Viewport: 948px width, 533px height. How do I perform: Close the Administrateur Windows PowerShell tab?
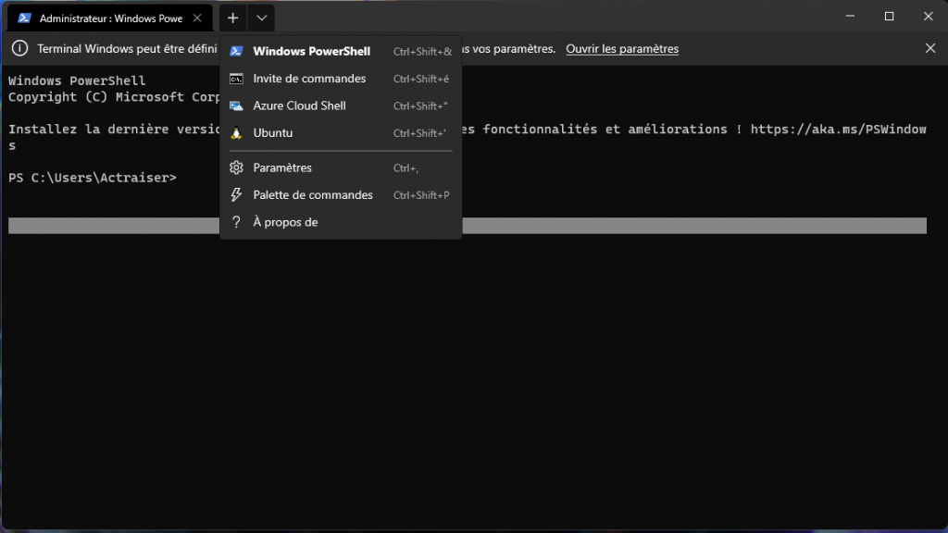(x=197, y=19)
